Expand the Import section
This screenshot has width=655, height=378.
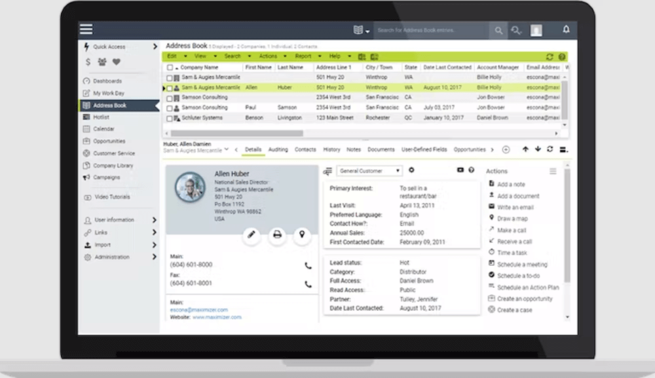[x=154, y=245]
